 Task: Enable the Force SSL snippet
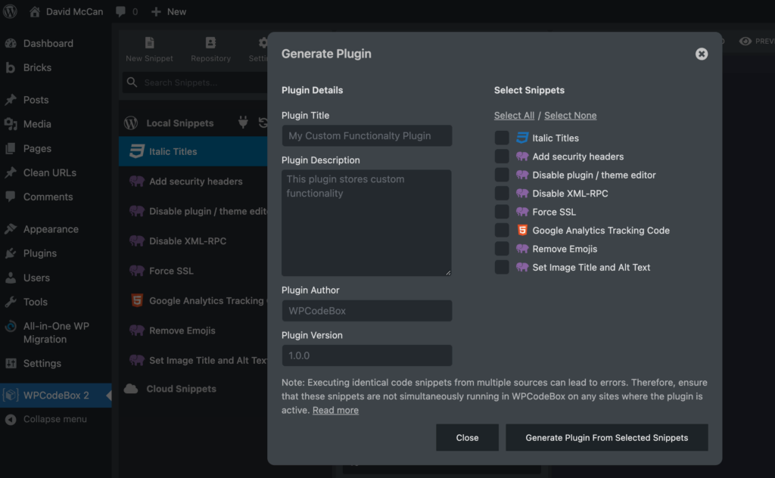[x=502, y=212]
